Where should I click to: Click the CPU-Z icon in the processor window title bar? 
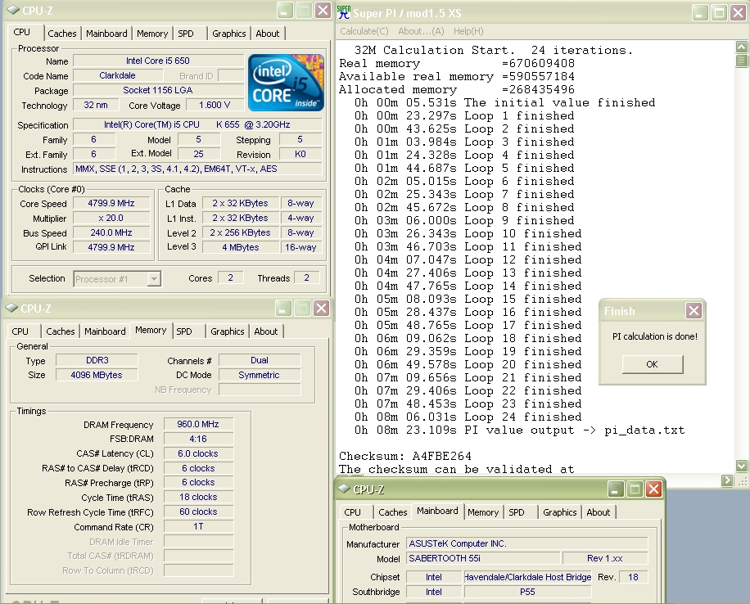(13, 11)
